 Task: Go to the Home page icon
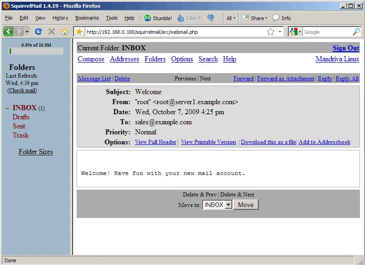click(x=65, y=32)
